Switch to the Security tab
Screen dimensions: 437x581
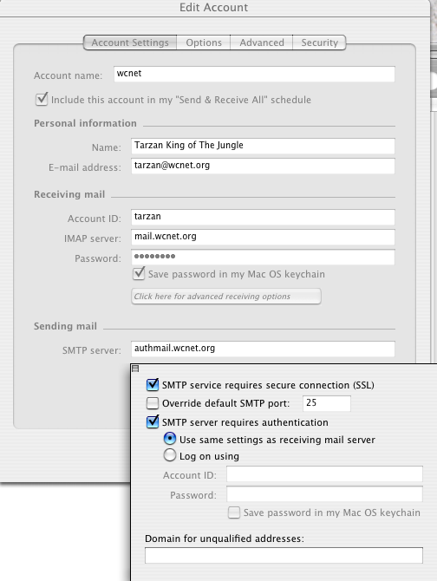(x=319, y=42)
